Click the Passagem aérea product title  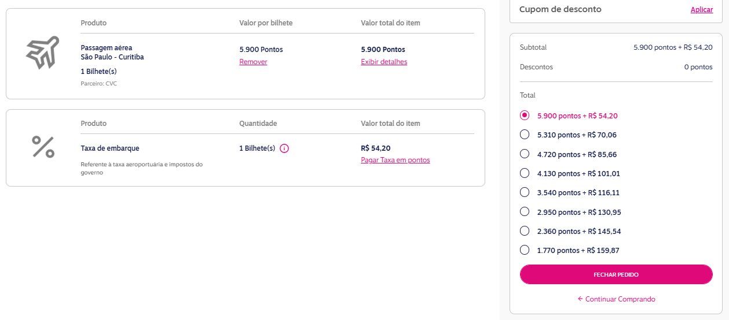point(107,47)
